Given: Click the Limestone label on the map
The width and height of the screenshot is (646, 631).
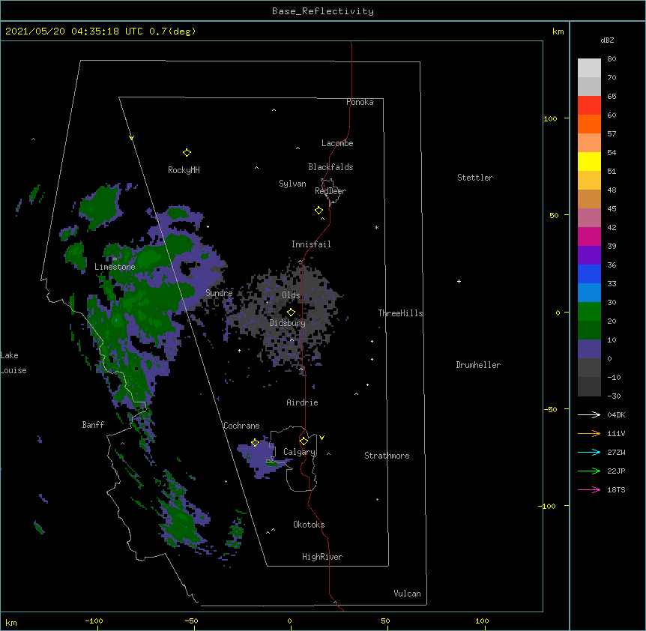Looking at the screenshot, I should (115, 267).
